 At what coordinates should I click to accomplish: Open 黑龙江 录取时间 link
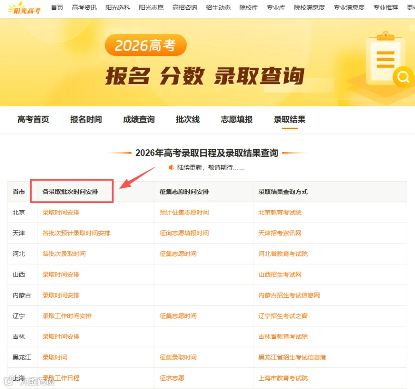55,357
